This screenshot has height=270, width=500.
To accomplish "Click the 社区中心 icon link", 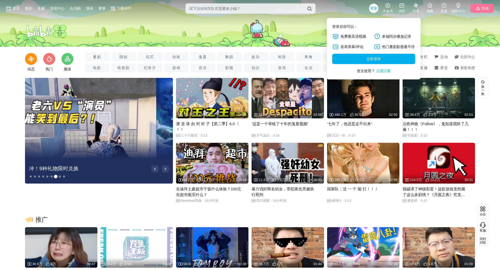I will coord(465,57).
